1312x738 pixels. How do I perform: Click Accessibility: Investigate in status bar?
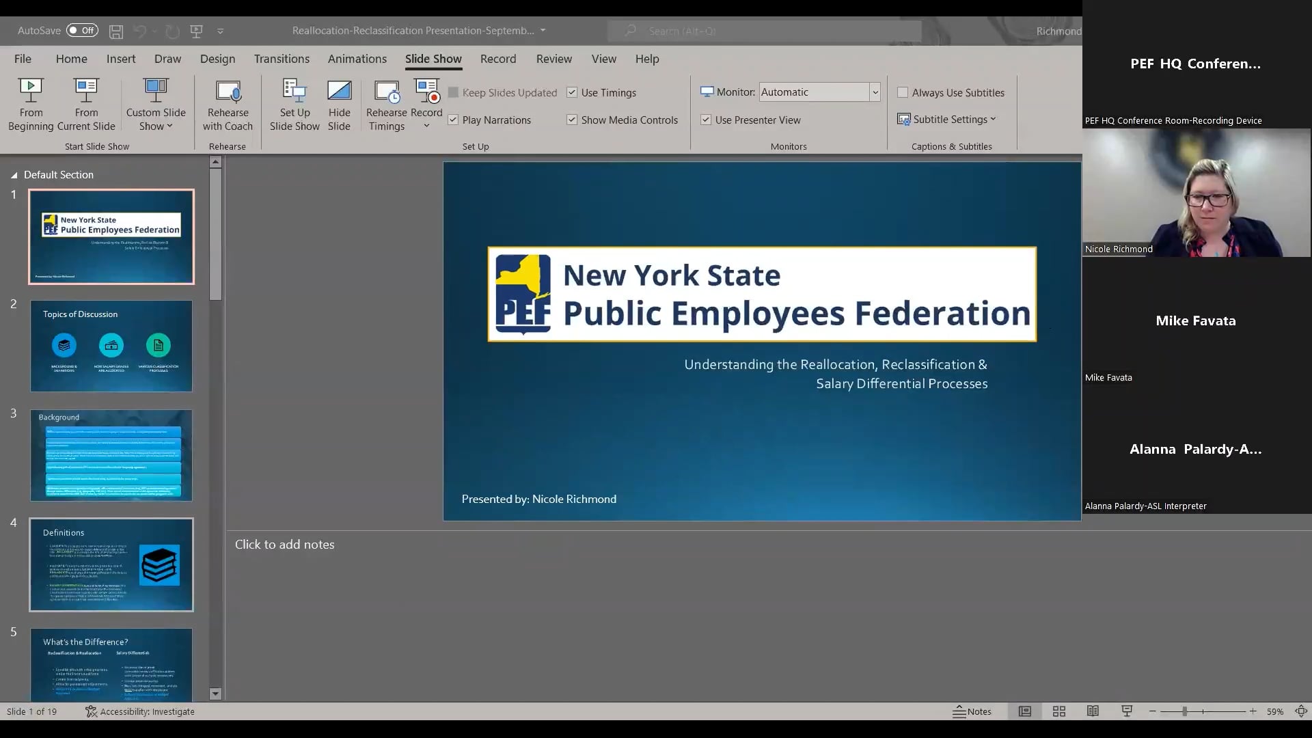coord(140,711)
